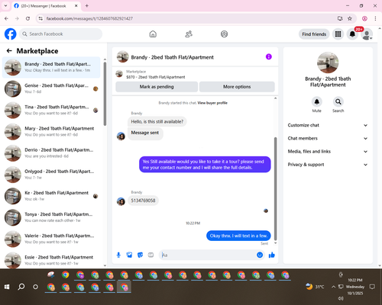The width and height of the screenshot is (382, 305).
Task: Open the Home feed icon
Action: 153,34
